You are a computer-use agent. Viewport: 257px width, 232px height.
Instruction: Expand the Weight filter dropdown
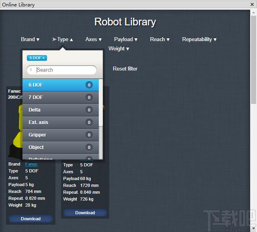119,48
